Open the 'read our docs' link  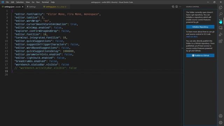coord(192,37)
